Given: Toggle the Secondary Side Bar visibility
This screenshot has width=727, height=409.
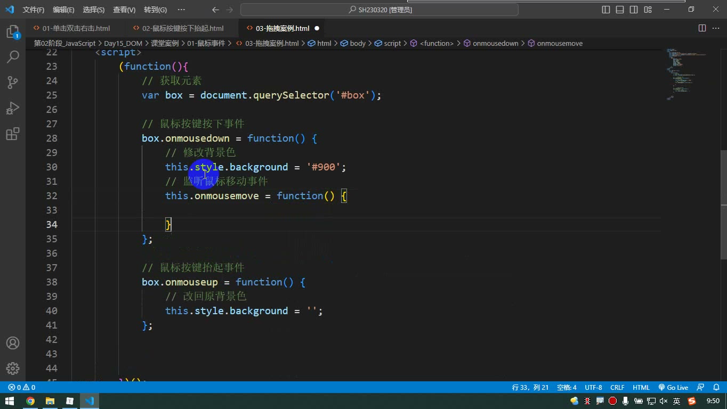Looking at the screenshot, I should pos(634,10).
